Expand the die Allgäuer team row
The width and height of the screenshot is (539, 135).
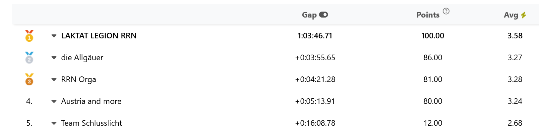[54, 58]
